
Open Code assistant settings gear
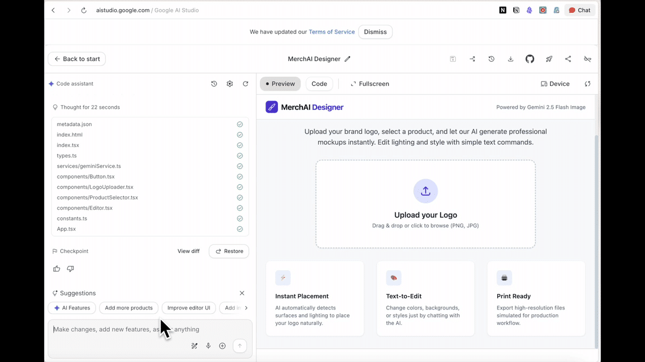[230, 84]
